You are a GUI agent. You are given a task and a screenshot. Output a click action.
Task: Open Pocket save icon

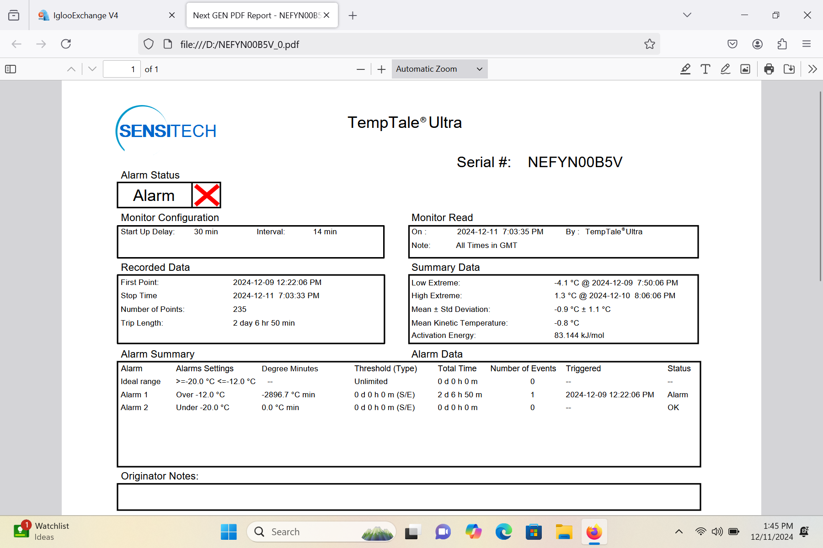point(732,44)
